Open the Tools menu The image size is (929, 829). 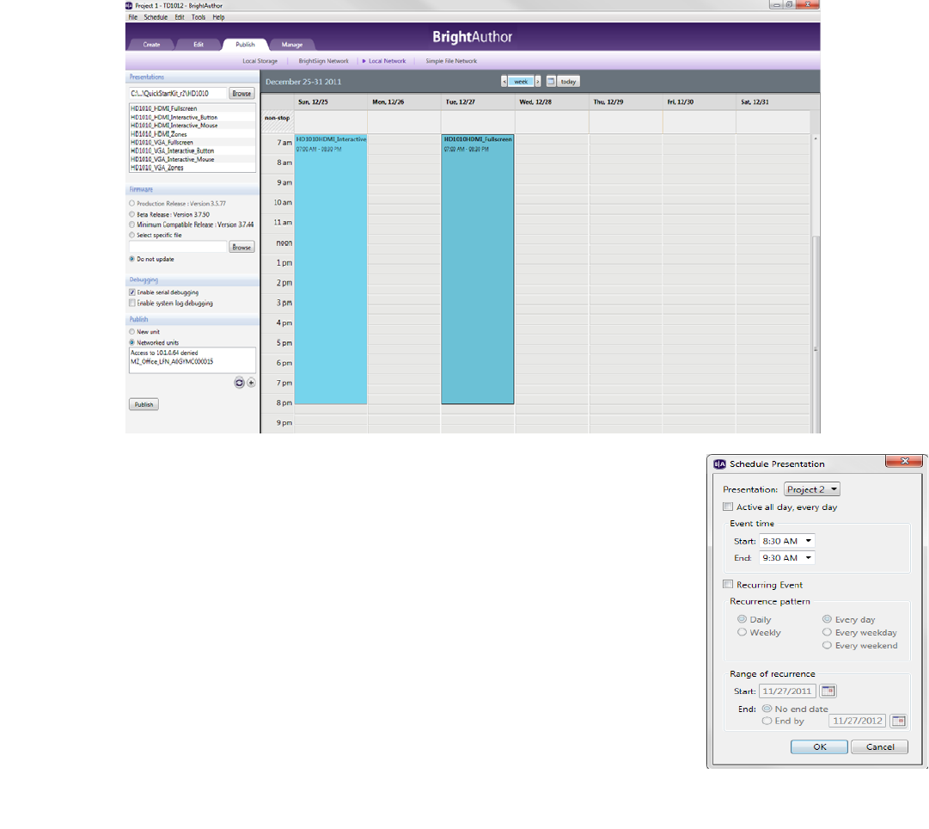tap(199, 17)
